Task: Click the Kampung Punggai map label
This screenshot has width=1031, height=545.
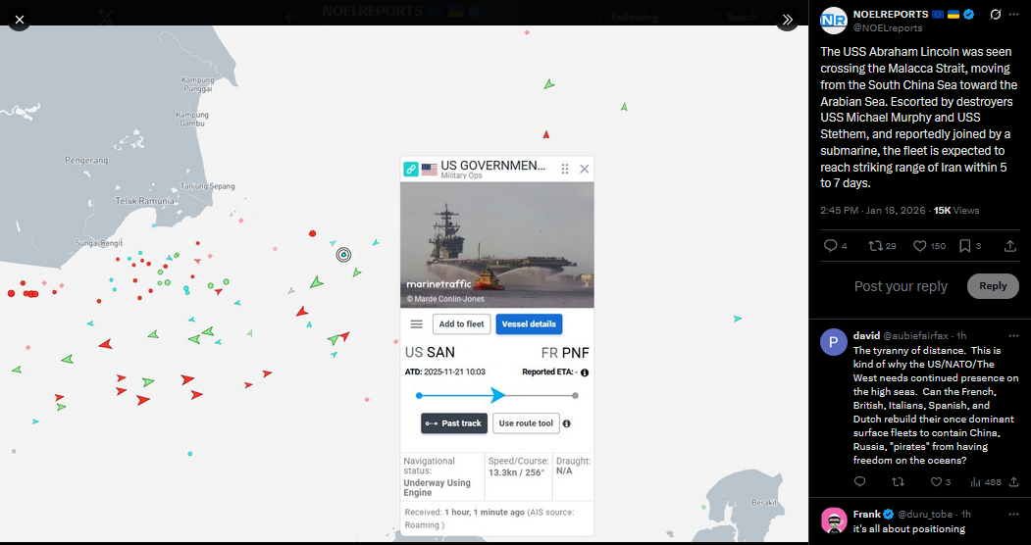Action: pos(197,84)
